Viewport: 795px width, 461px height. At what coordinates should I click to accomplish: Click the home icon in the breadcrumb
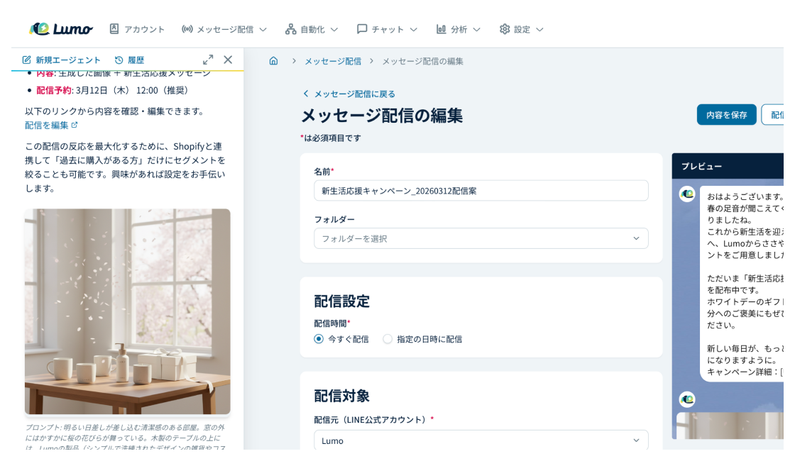pyautogui.click(x=273, y=61)
